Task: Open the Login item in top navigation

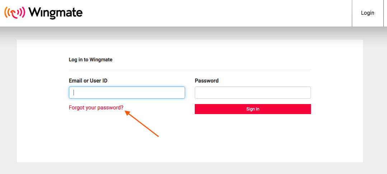Action: pyautogui.click(x=368, y=13)
